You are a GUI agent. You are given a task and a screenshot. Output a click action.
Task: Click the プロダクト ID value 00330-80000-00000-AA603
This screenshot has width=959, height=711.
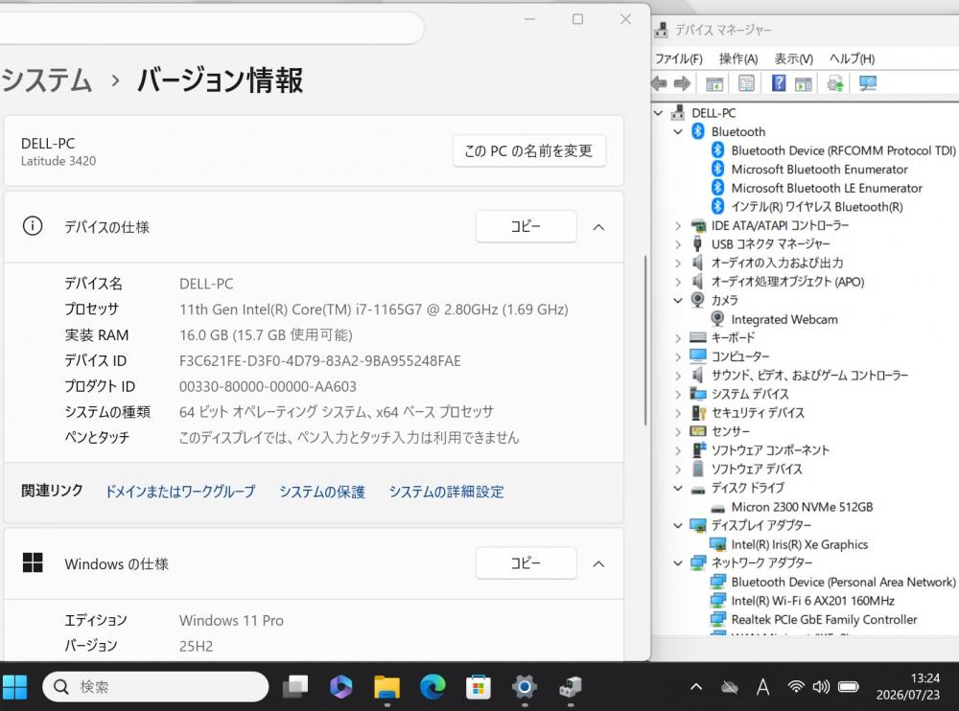(268, 386)
